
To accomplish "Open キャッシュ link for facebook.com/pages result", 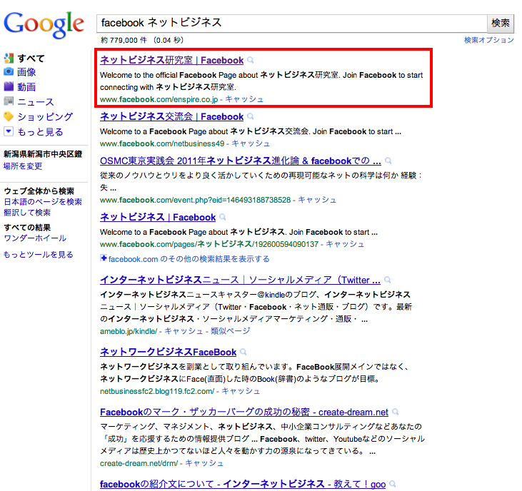I will [x=345, y=244].
